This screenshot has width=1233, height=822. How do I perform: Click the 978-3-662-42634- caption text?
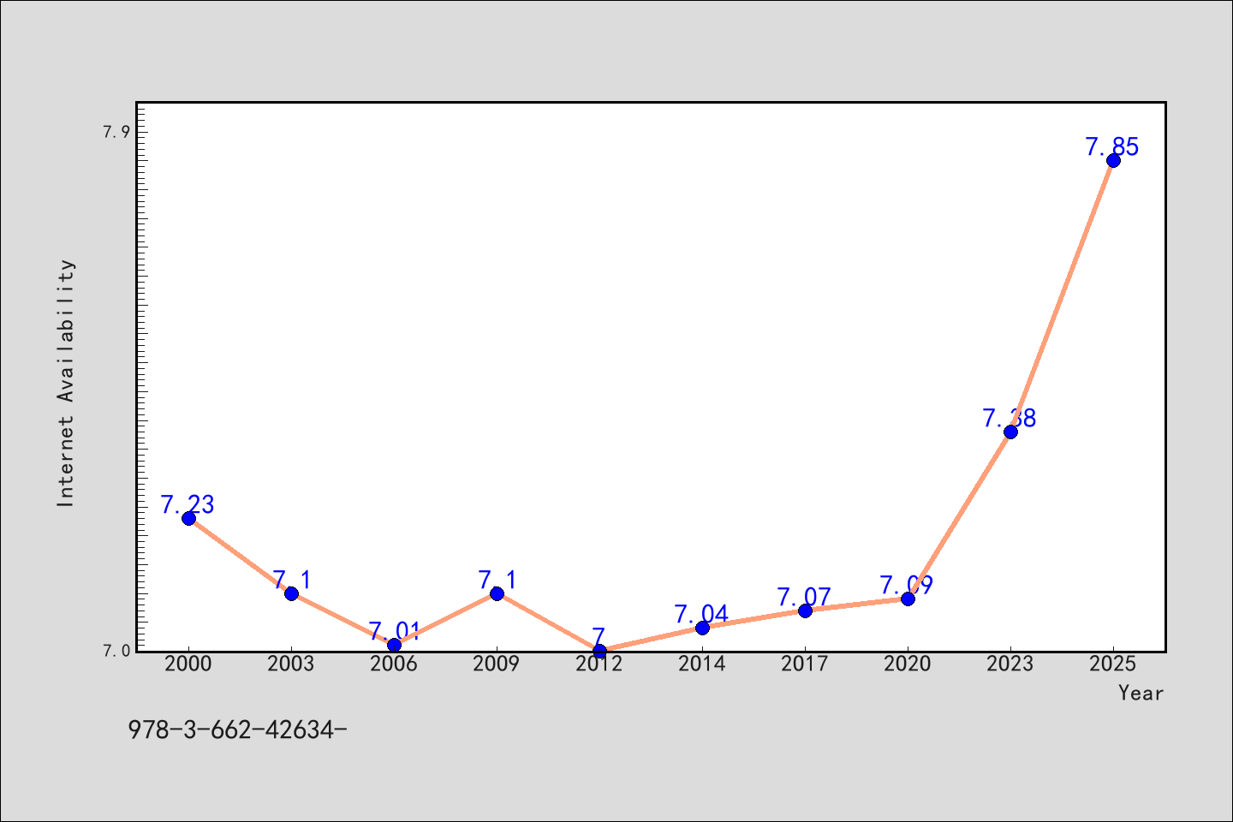click(x=237, y=730)
